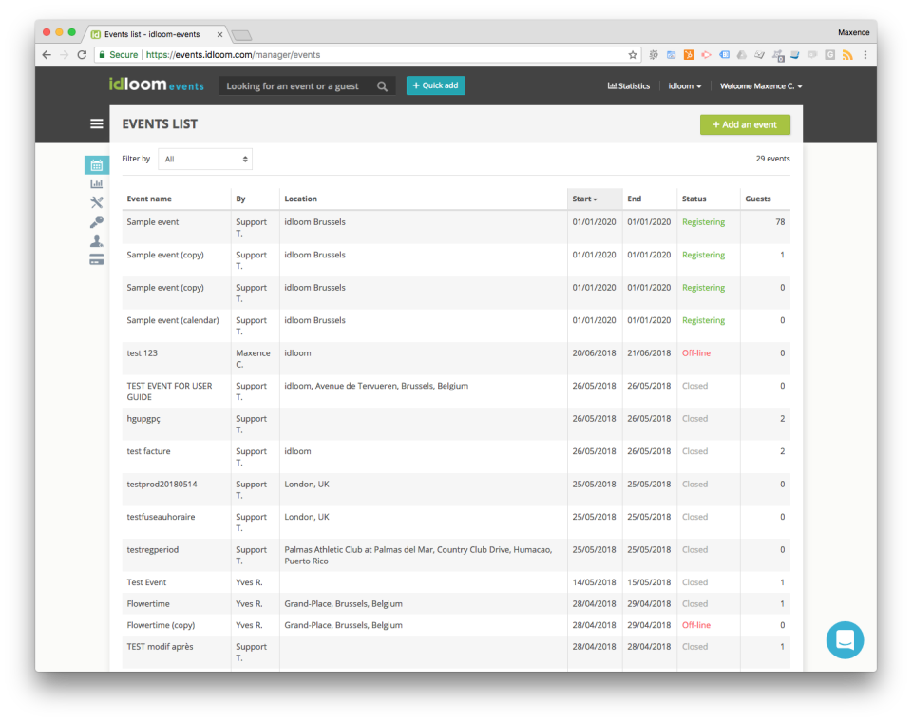Focus the event or guest search field
This screenshot has height=722, width=912.
click(x=297, y=86)
